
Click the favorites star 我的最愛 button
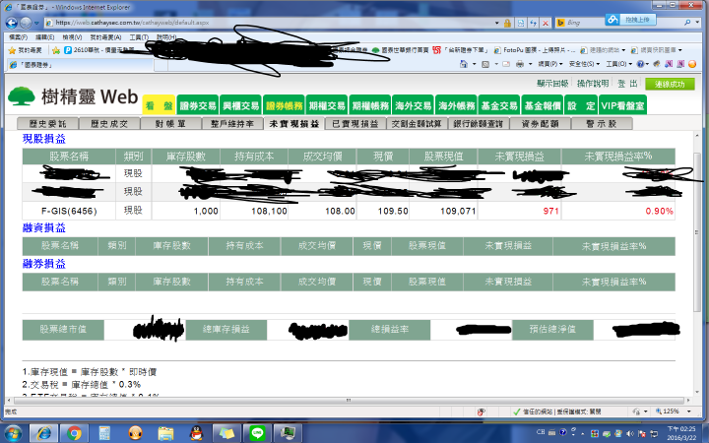[x=26, y=50]
